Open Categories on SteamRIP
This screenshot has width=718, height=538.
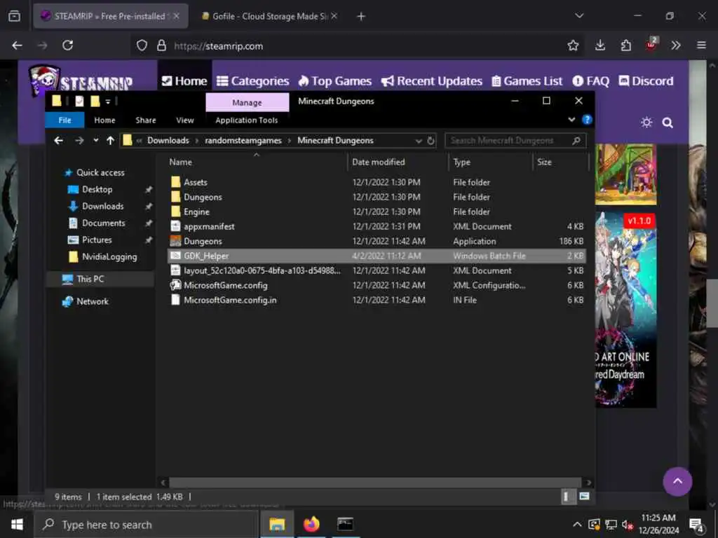[252, 81]
